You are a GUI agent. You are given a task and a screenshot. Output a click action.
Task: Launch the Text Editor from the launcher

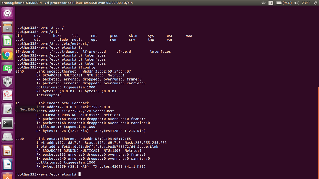[x=8, y=109]
